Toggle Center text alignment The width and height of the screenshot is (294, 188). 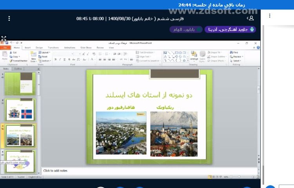click(105, 60)
